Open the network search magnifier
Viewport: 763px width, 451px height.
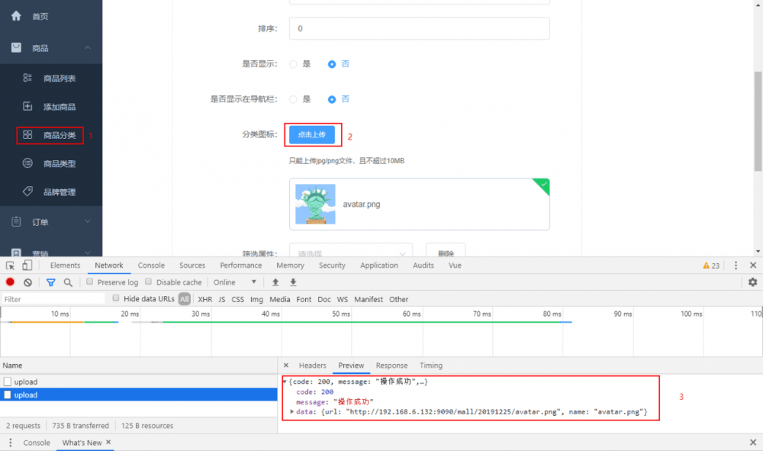pos(69,282)
